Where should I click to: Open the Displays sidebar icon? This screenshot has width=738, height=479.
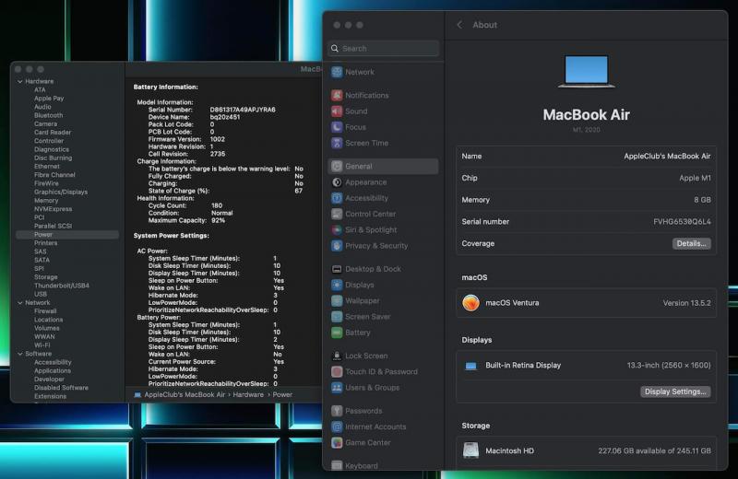337,285
